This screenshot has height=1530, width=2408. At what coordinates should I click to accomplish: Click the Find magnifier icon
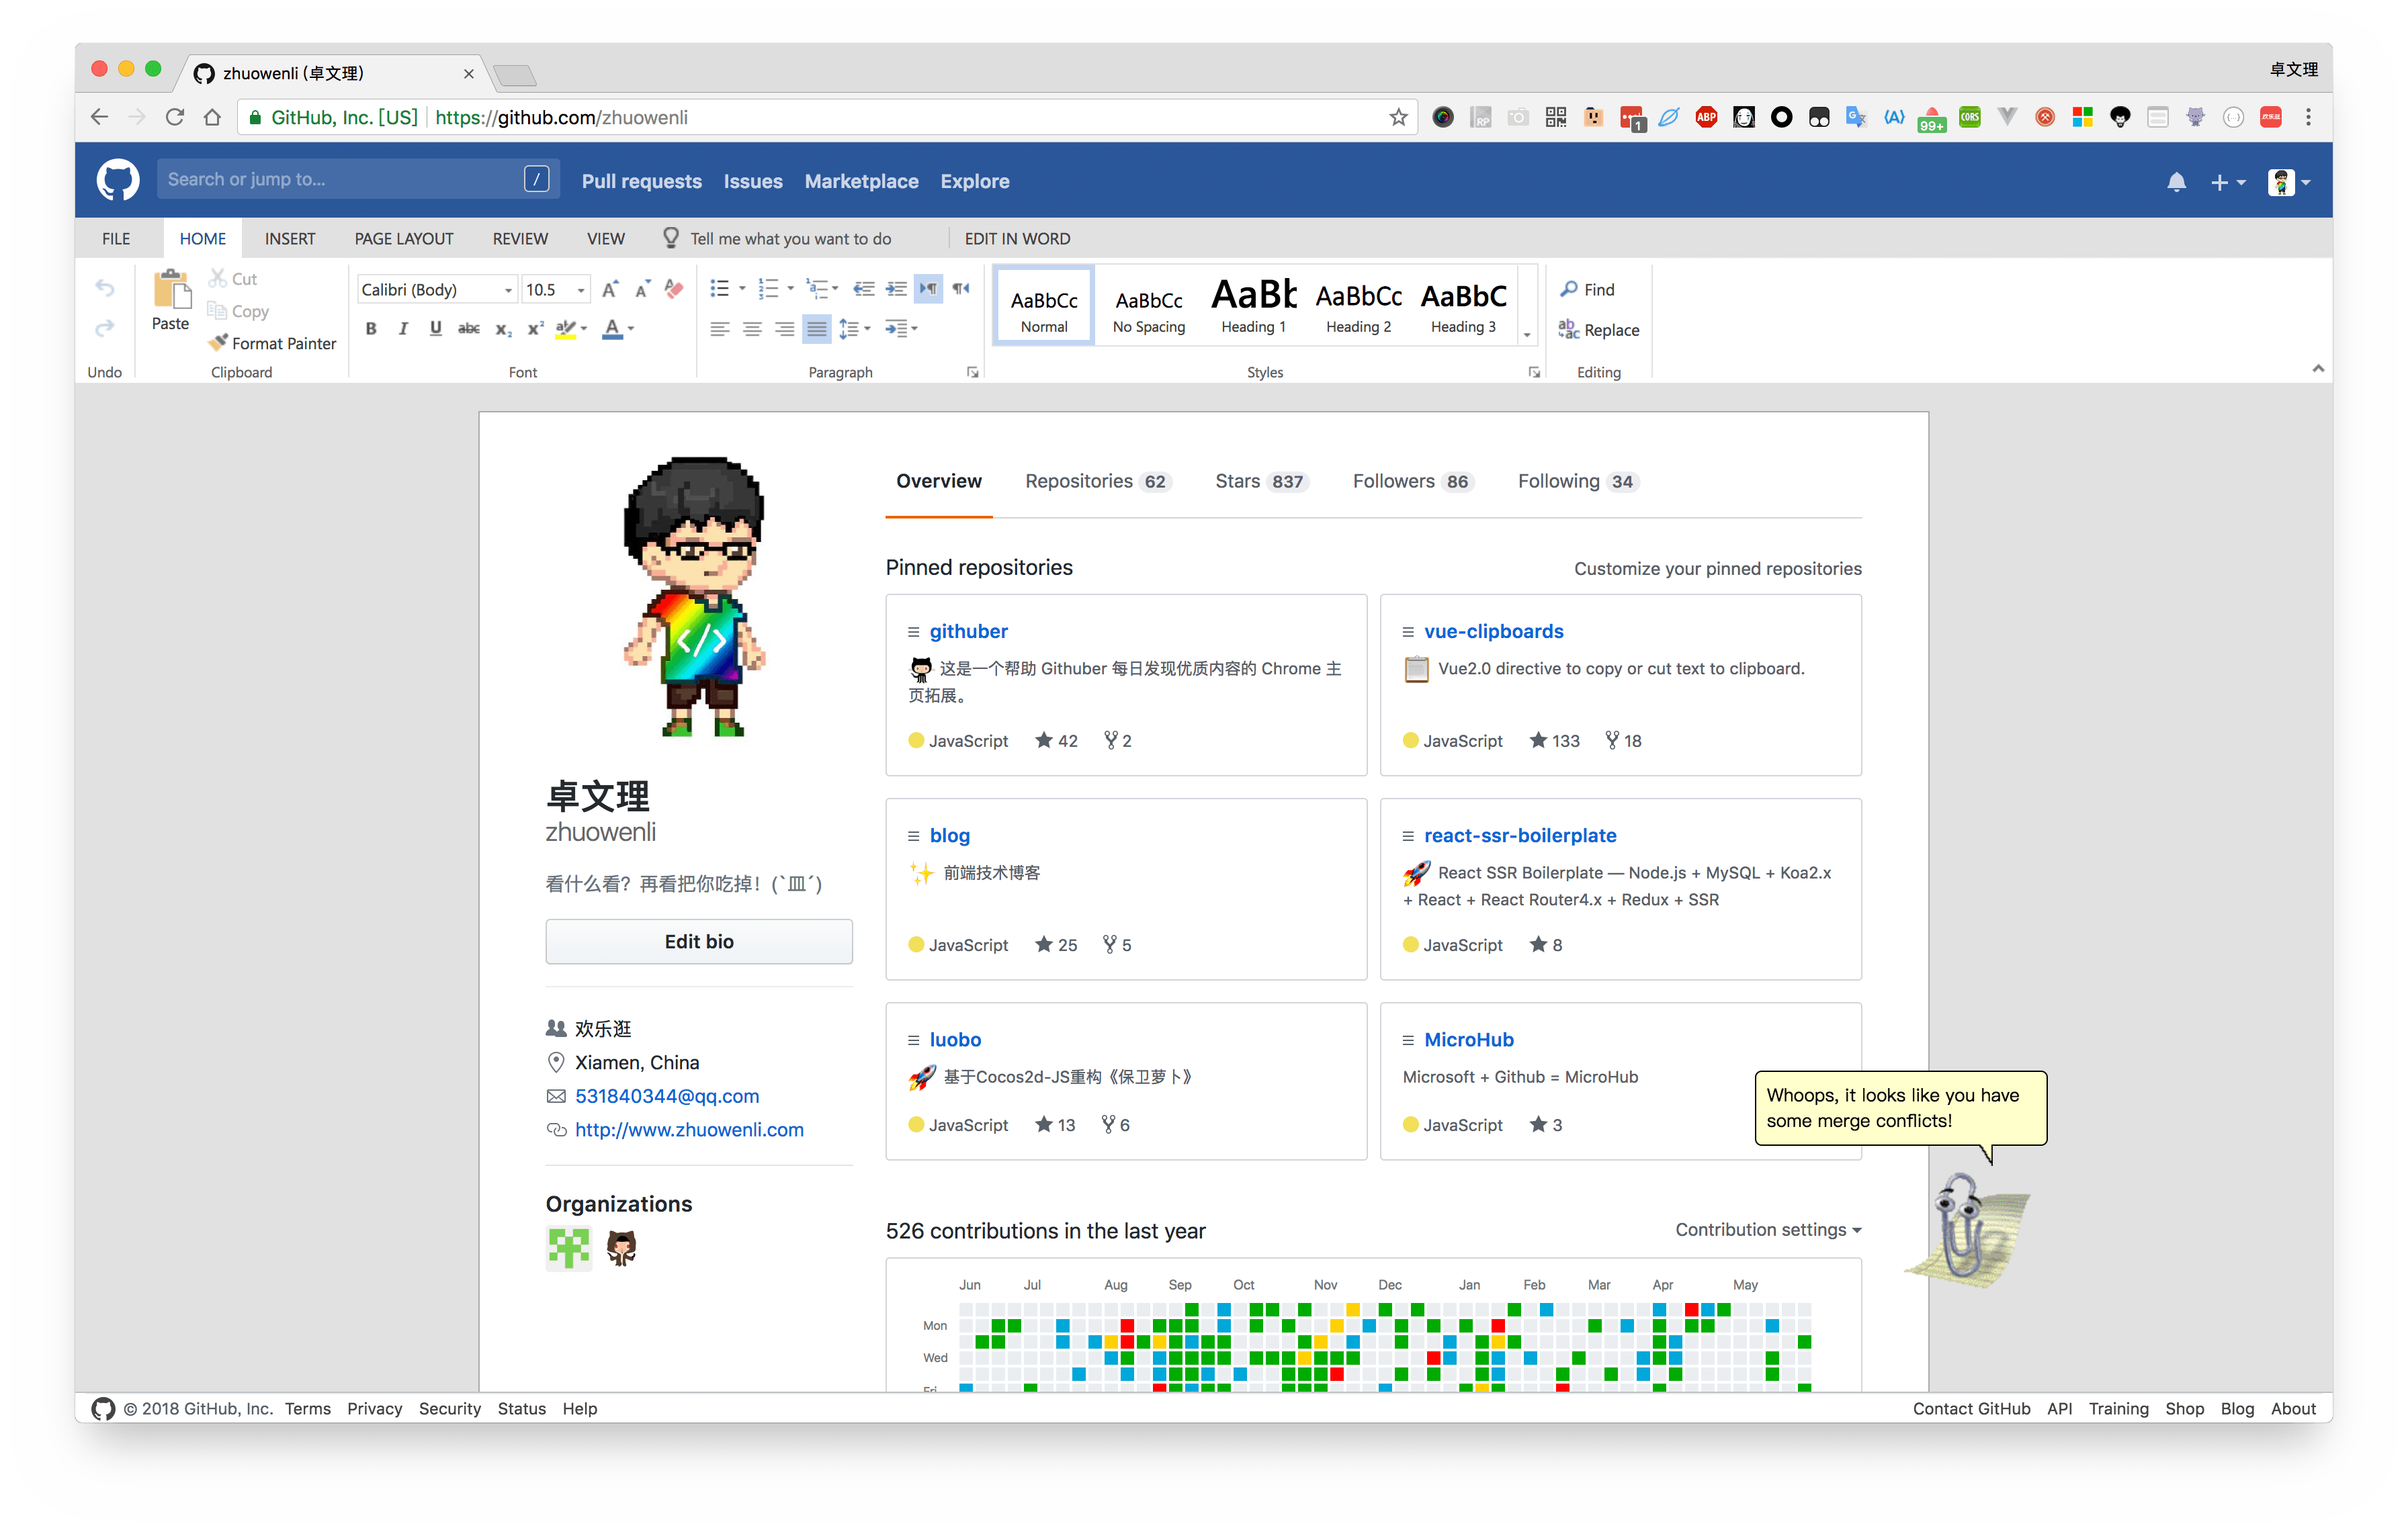click(1569, 289)
